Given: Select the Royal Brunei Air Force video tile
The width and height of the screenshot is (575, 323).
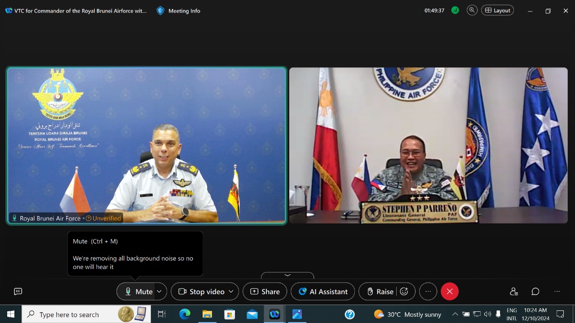Looking at the screenshot, I should [146, 146].
